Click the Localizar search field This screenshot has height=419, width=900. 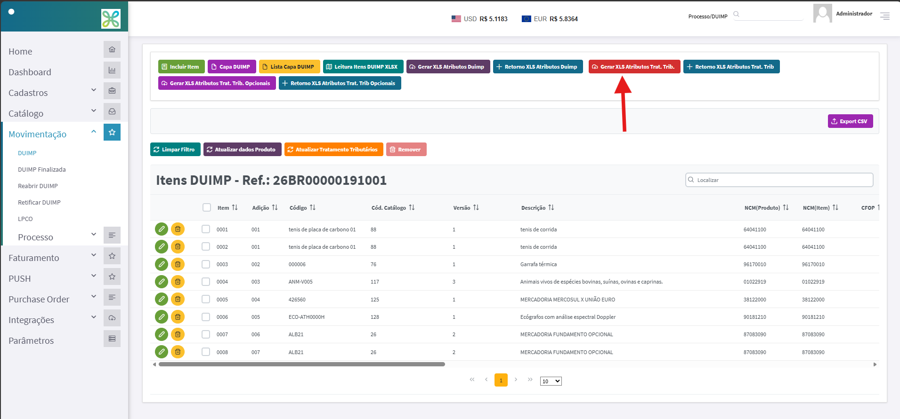779,180
